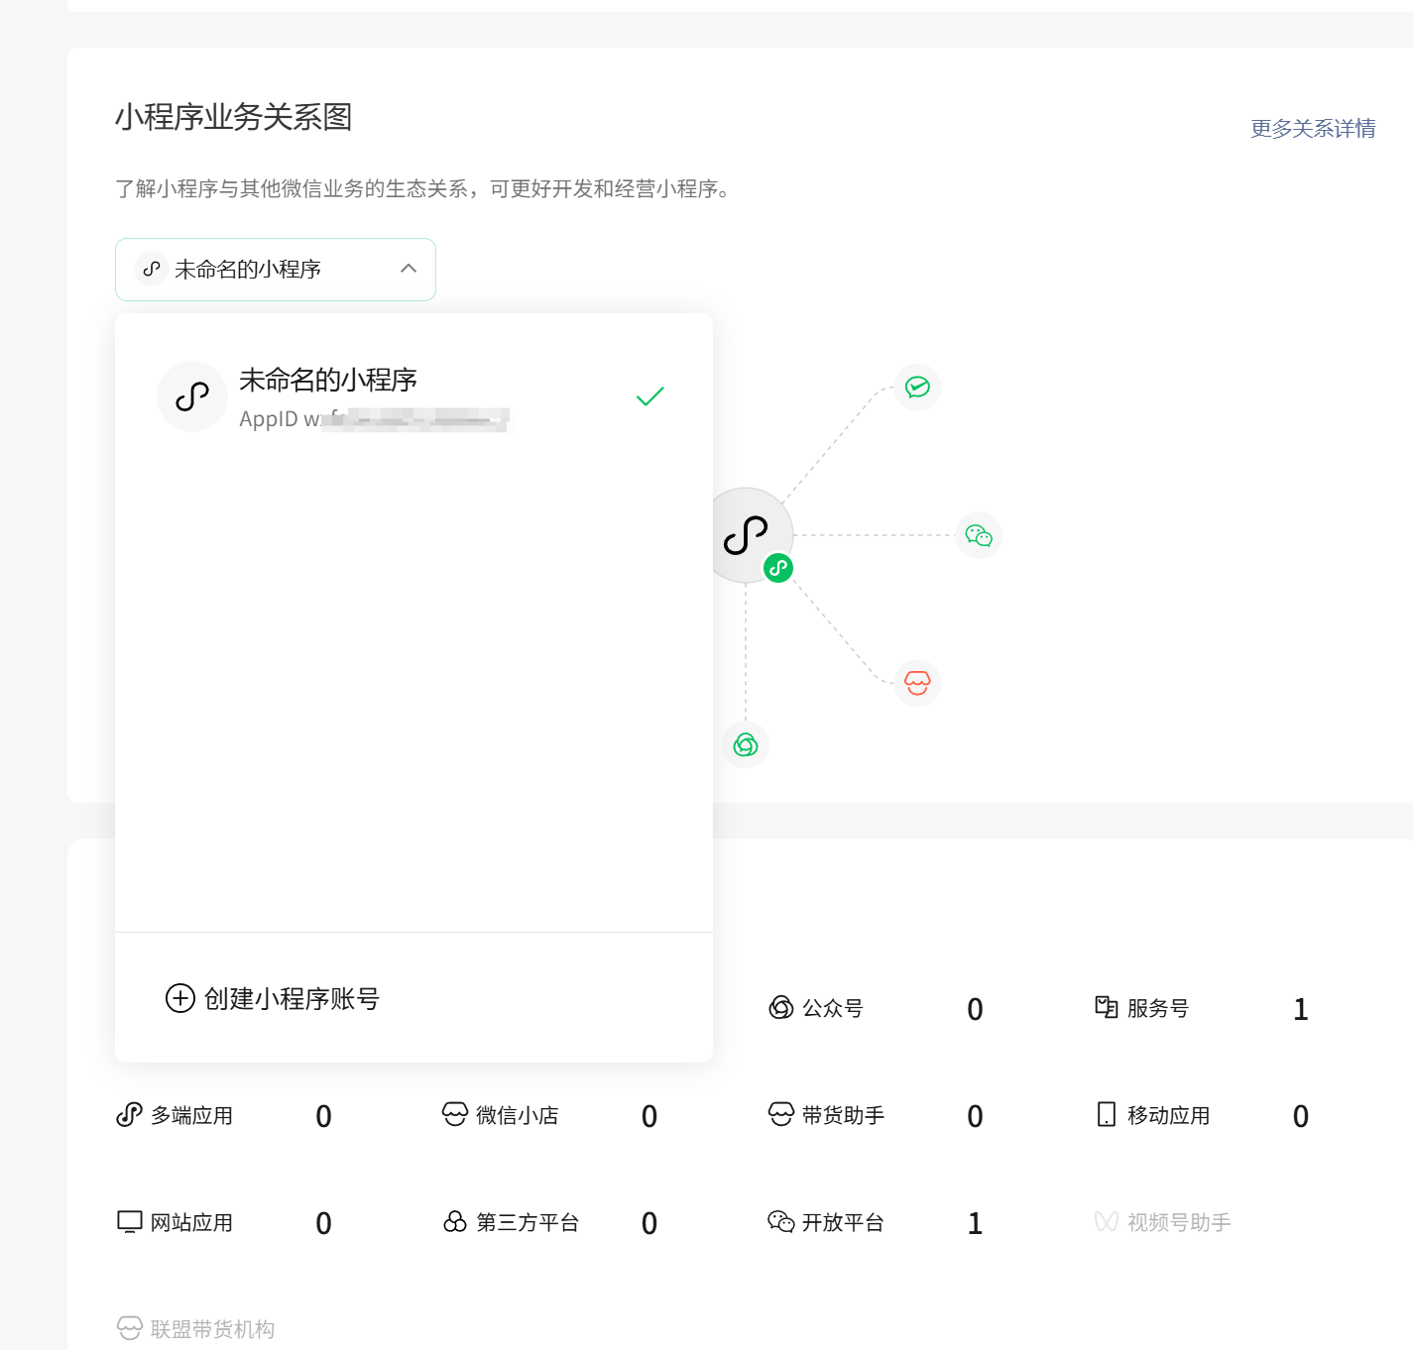The image size is (1413, 1350).
Task: Click the 第三方平台 icon
Action: coord(455,1222)
